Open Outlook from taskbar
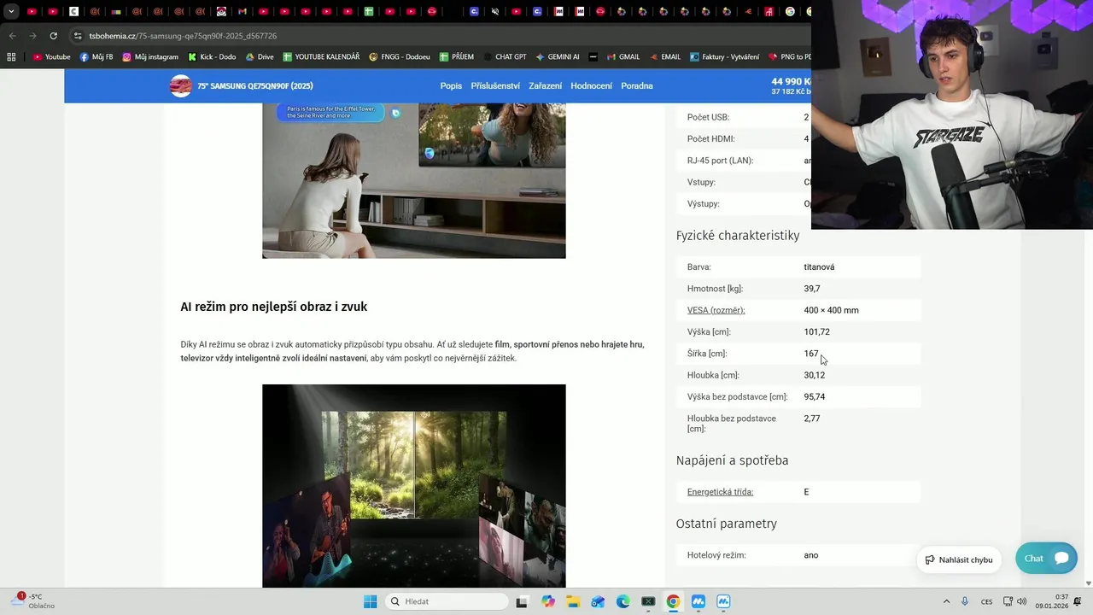 598,601
